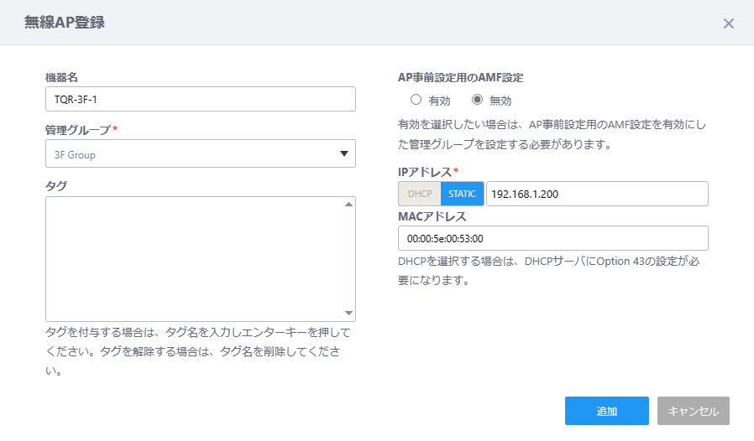
Task: Click the IP address field showing 192.168.1.200
Action: pyautogui.click(x=597, y=194)
